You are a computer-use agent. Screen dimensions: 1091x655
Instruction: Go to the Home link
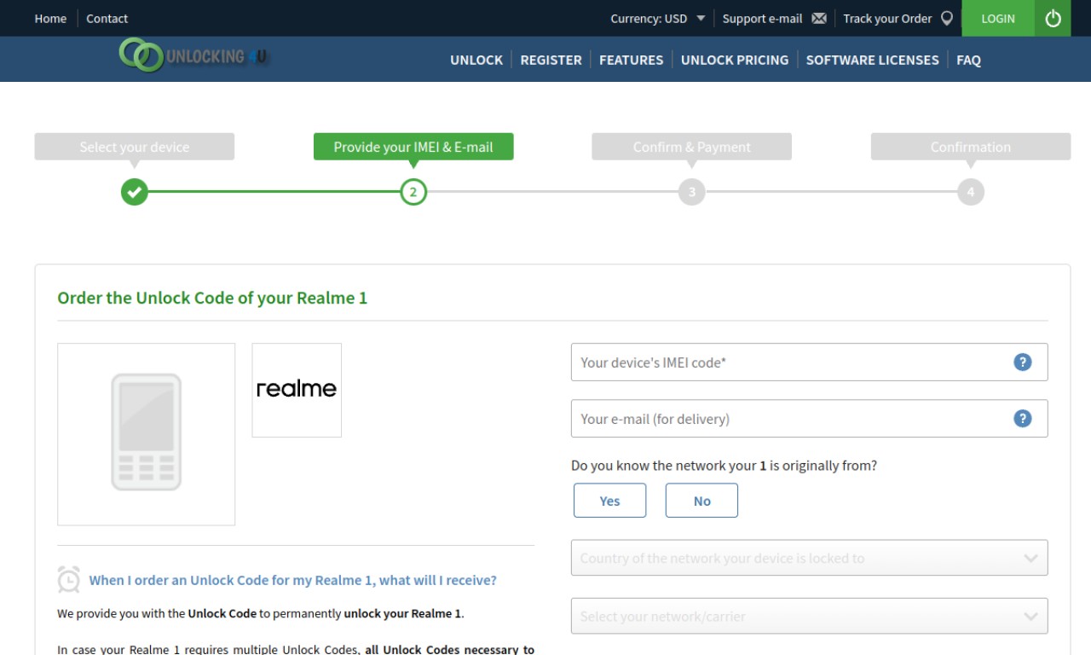click(x=50, y=19)
